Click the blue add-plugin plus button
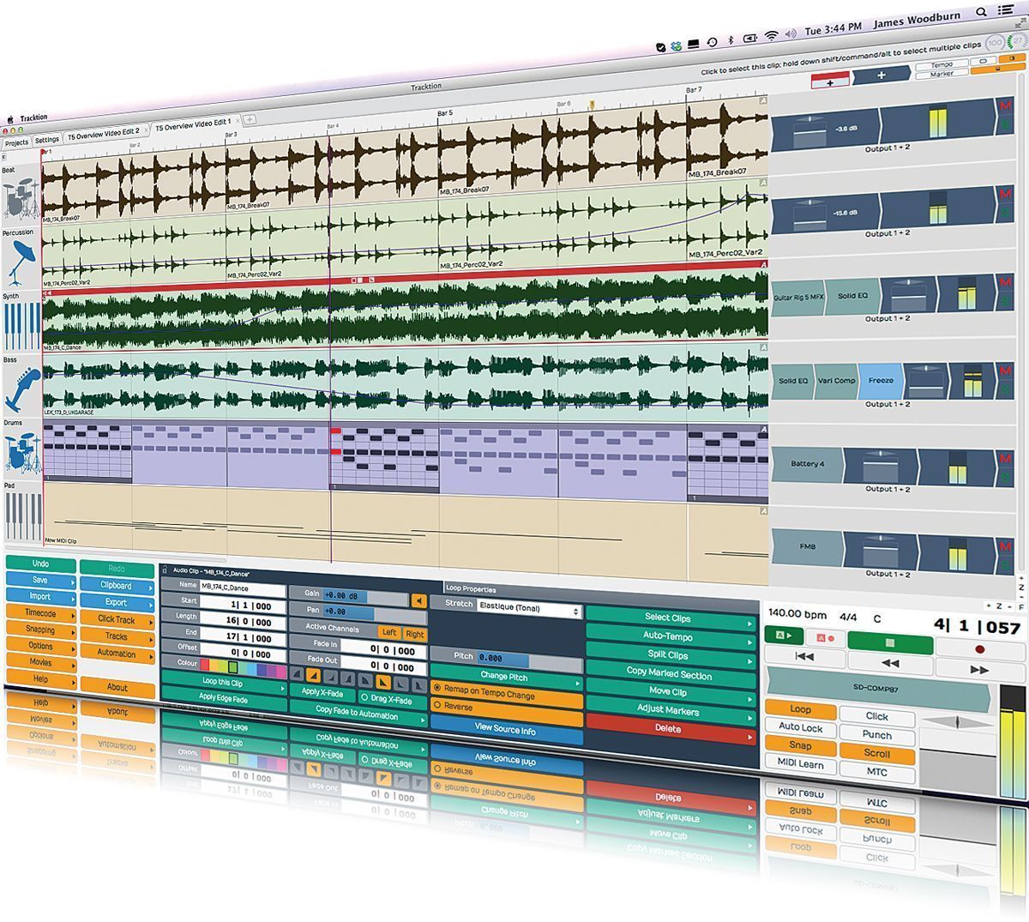The image size is (1029, 922). pyautogui.click(x=881, y=75)
